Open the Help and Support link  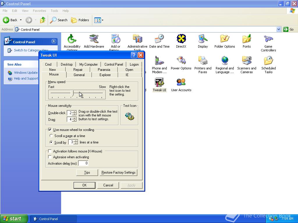[26, 78]
